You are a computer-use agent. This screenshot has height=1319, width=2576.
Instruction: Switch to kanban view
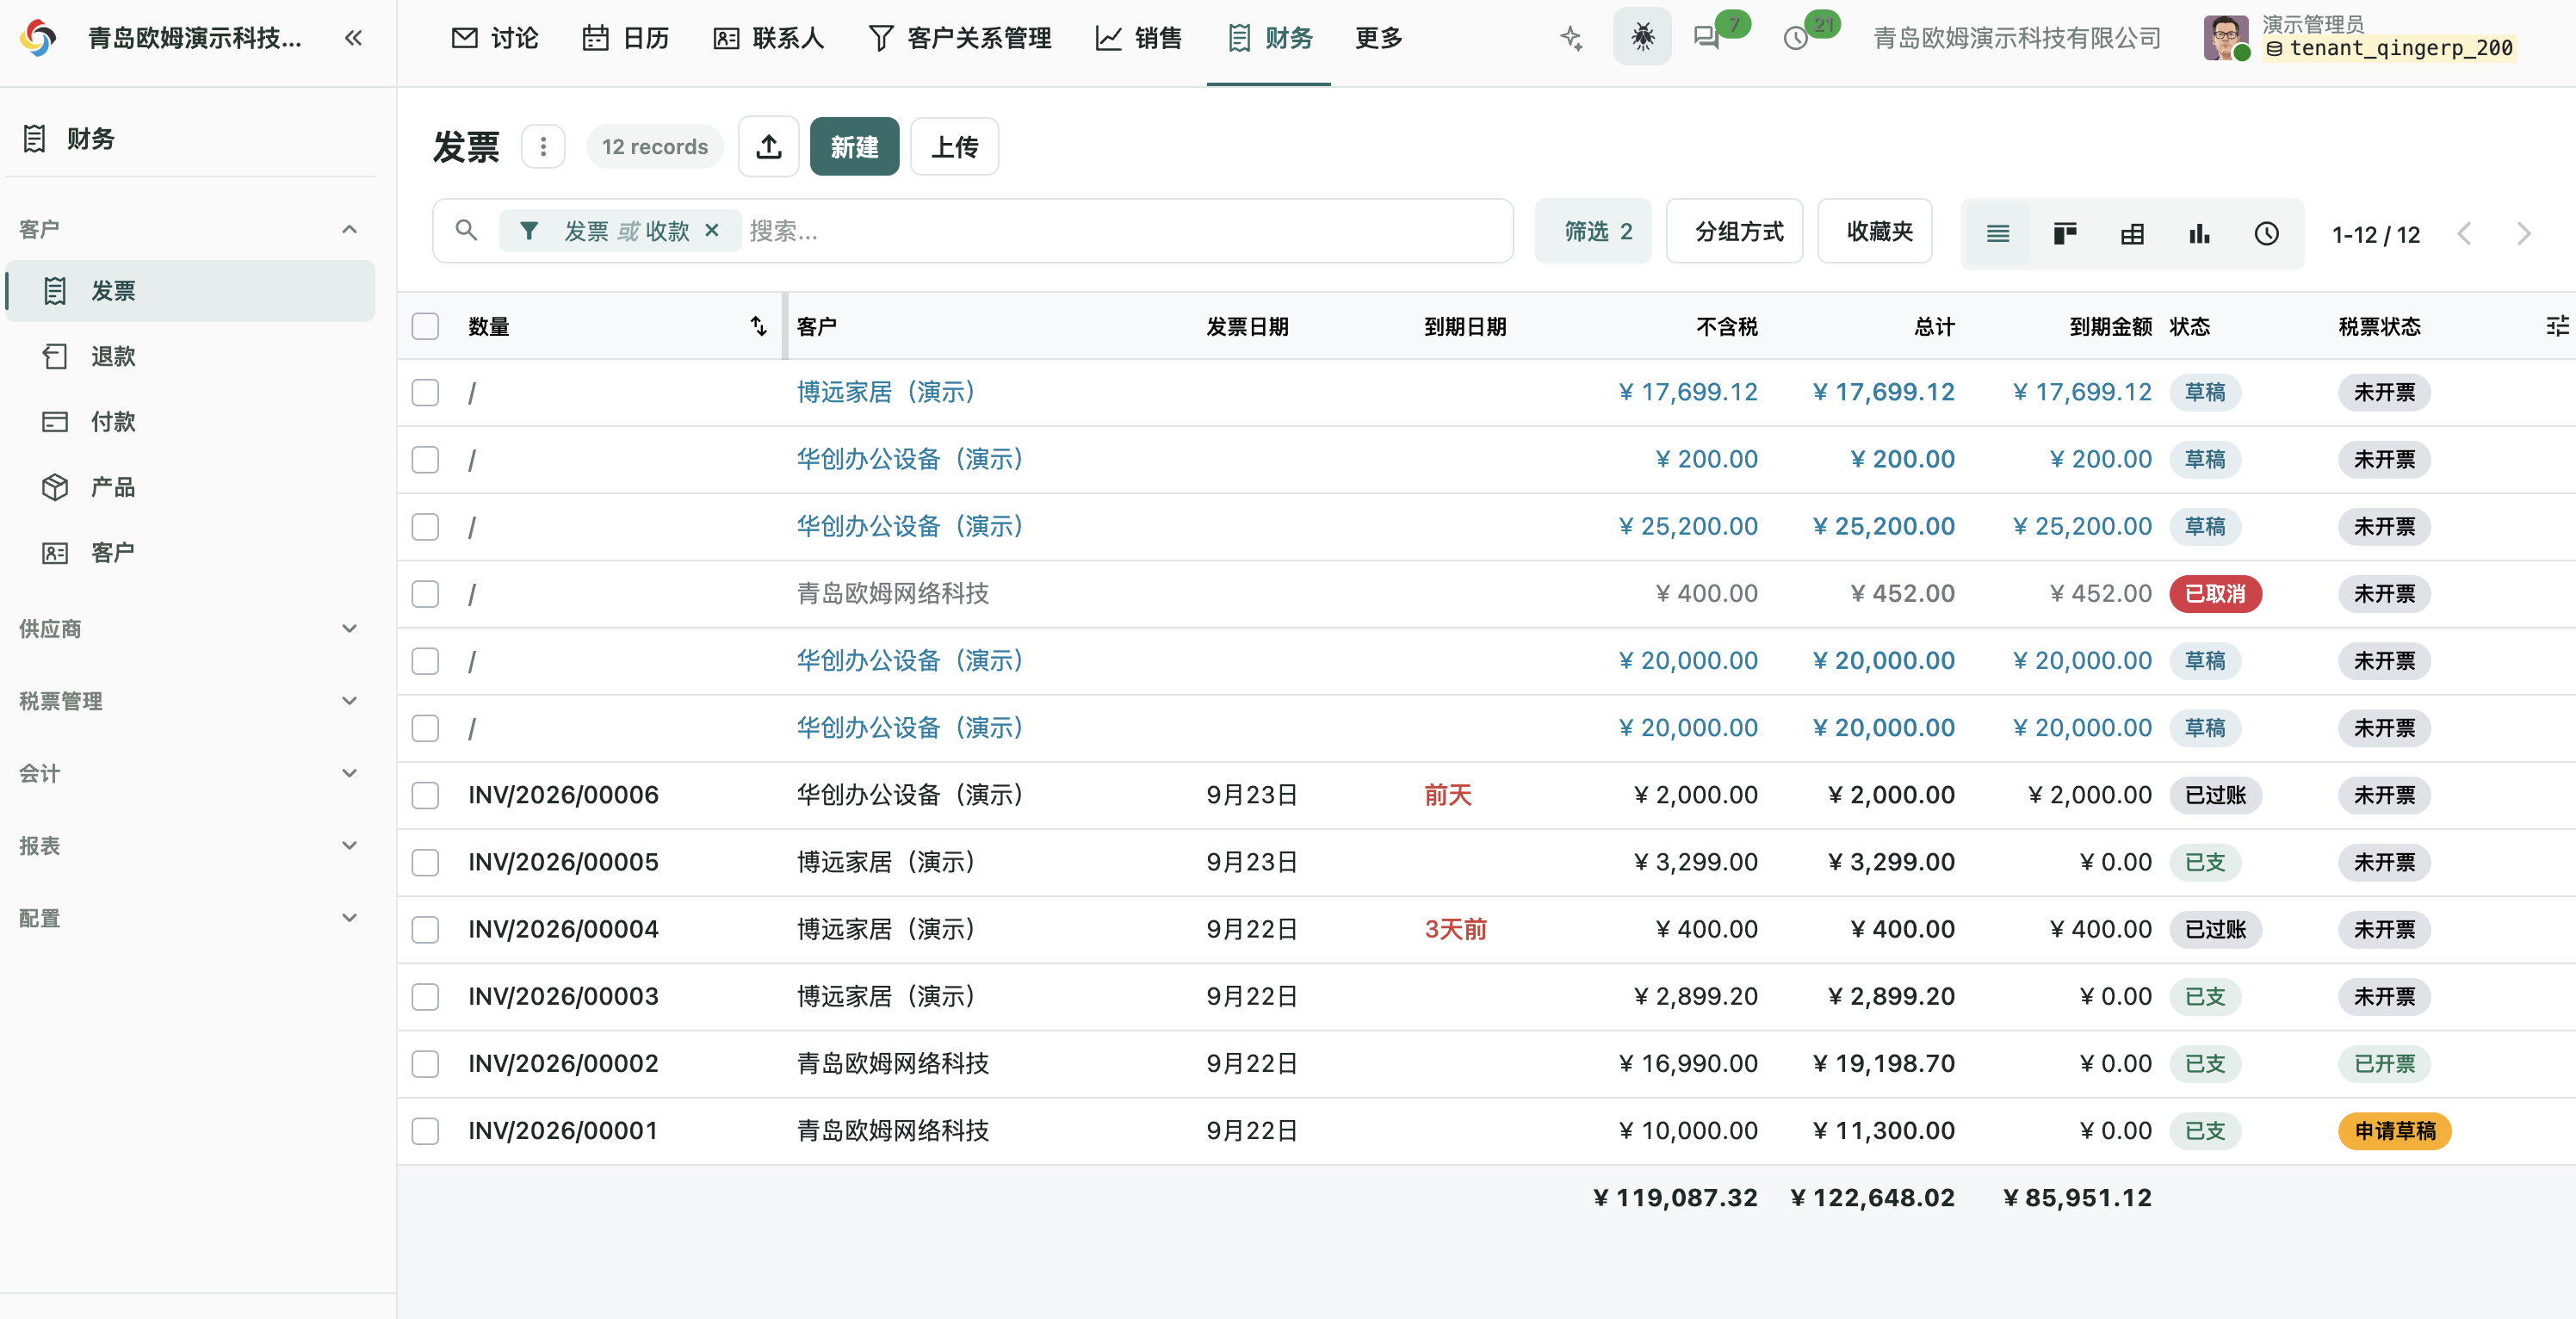coord(2064,233)
